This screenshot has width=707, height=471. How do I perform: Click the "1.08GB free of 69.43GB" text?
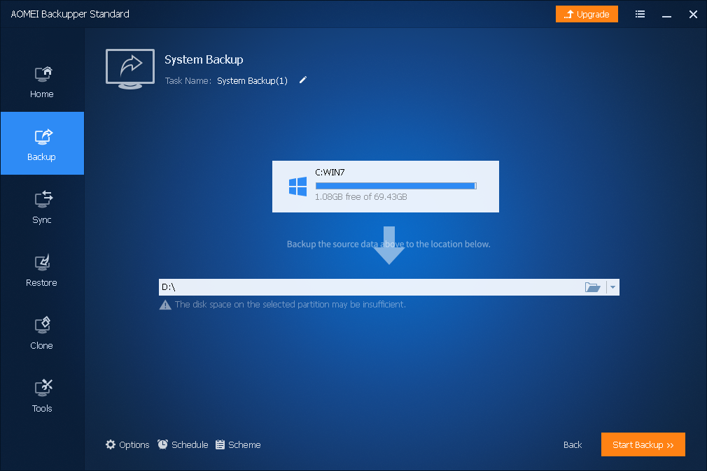point(360,197)
